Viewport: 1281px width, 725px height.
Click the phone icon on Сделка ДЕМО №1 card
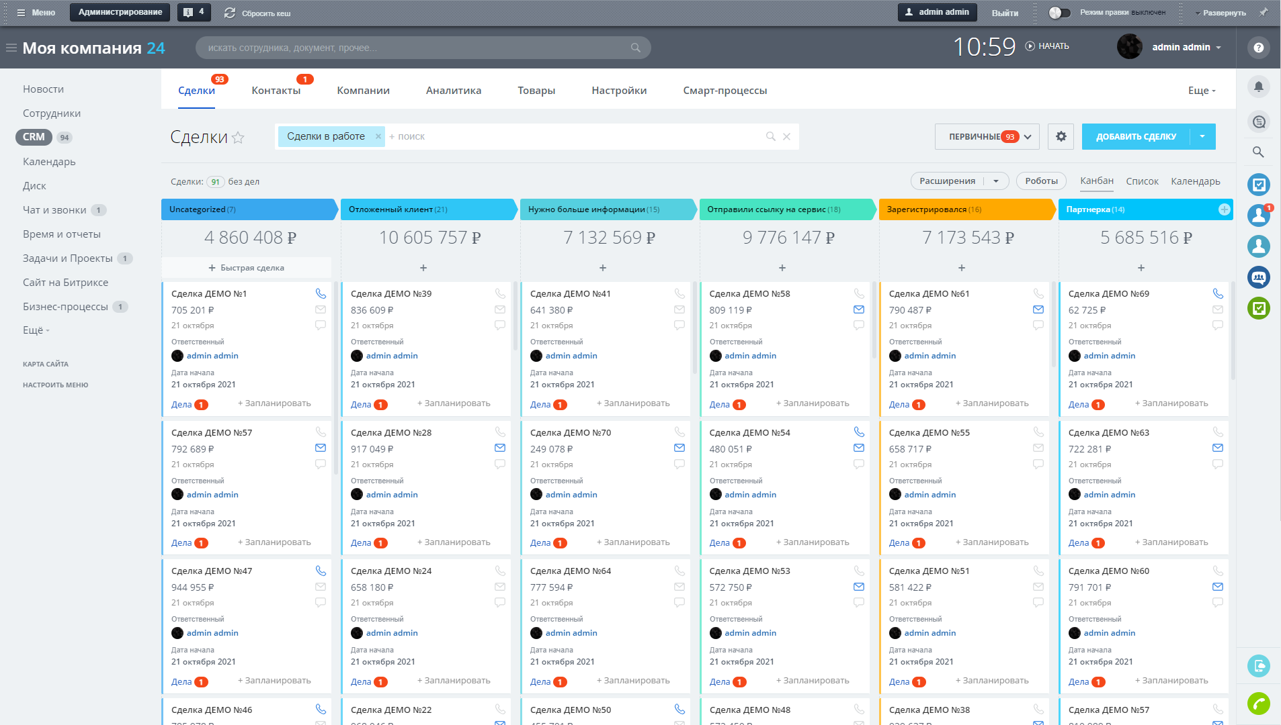click(x=321, y=294)
